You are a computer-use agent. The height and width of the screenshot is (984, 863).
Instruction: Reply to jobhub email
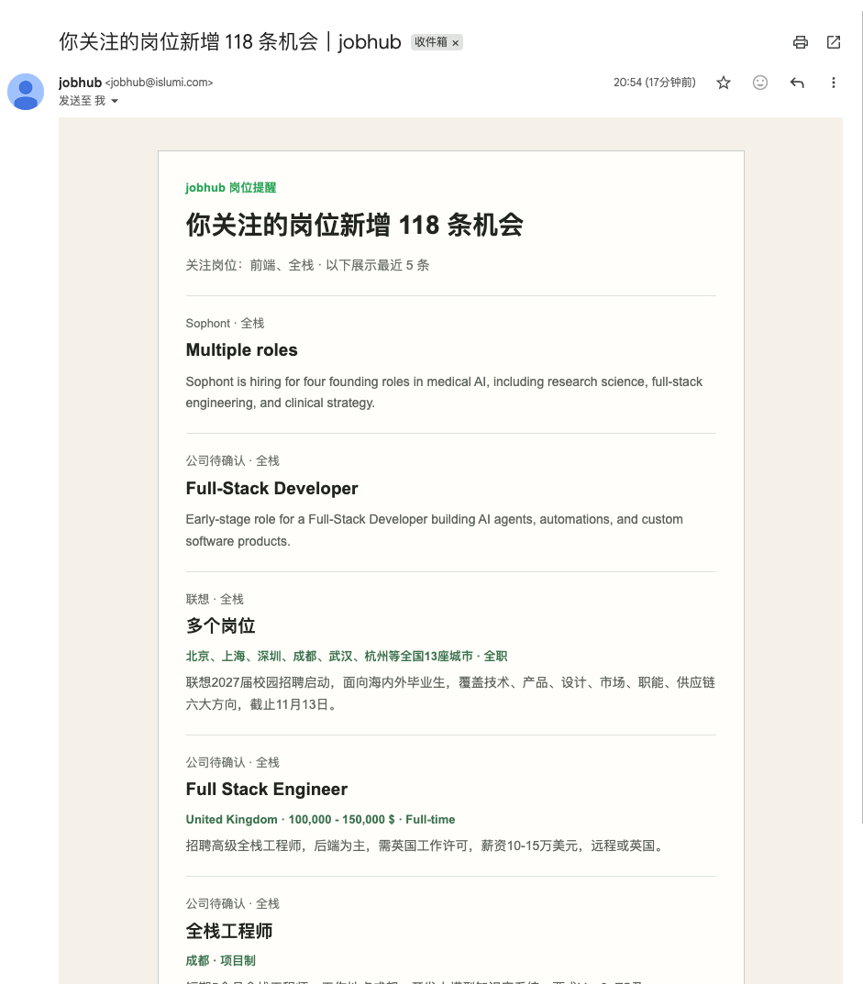pyautogui.click(x=797, y=83)
